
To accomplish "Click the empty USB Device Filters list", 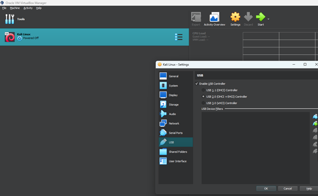I will coord(256,148).
